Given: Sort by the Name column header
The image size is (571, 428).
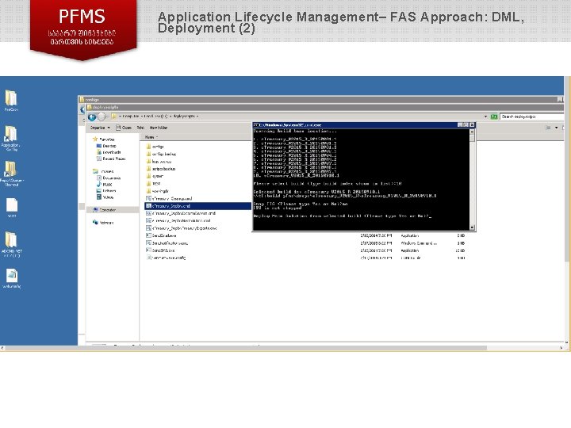Looking at the screenshot, I should [149, 137].
